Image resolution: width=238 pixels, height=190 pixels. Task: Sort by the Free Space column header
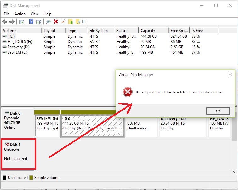point(179,30)
